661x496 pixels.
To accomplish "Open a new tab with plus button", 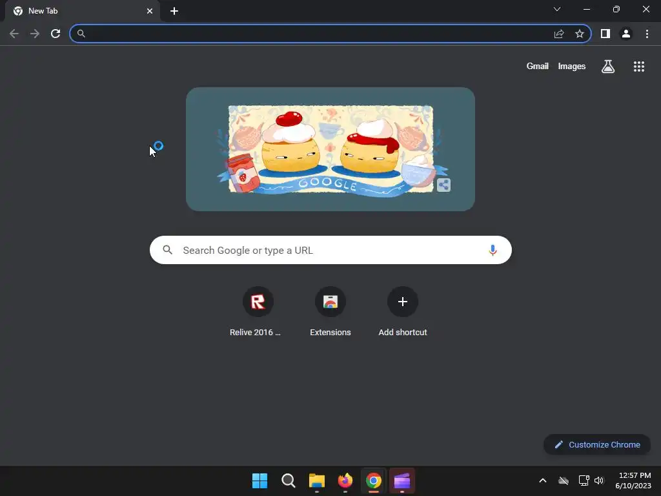I will coord(174,11).
